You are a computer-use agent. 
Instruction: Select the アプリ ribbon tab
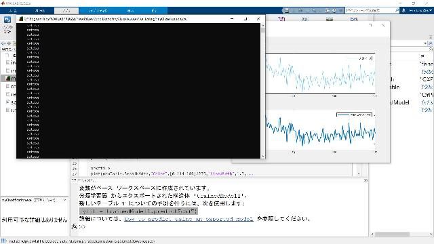66,11
